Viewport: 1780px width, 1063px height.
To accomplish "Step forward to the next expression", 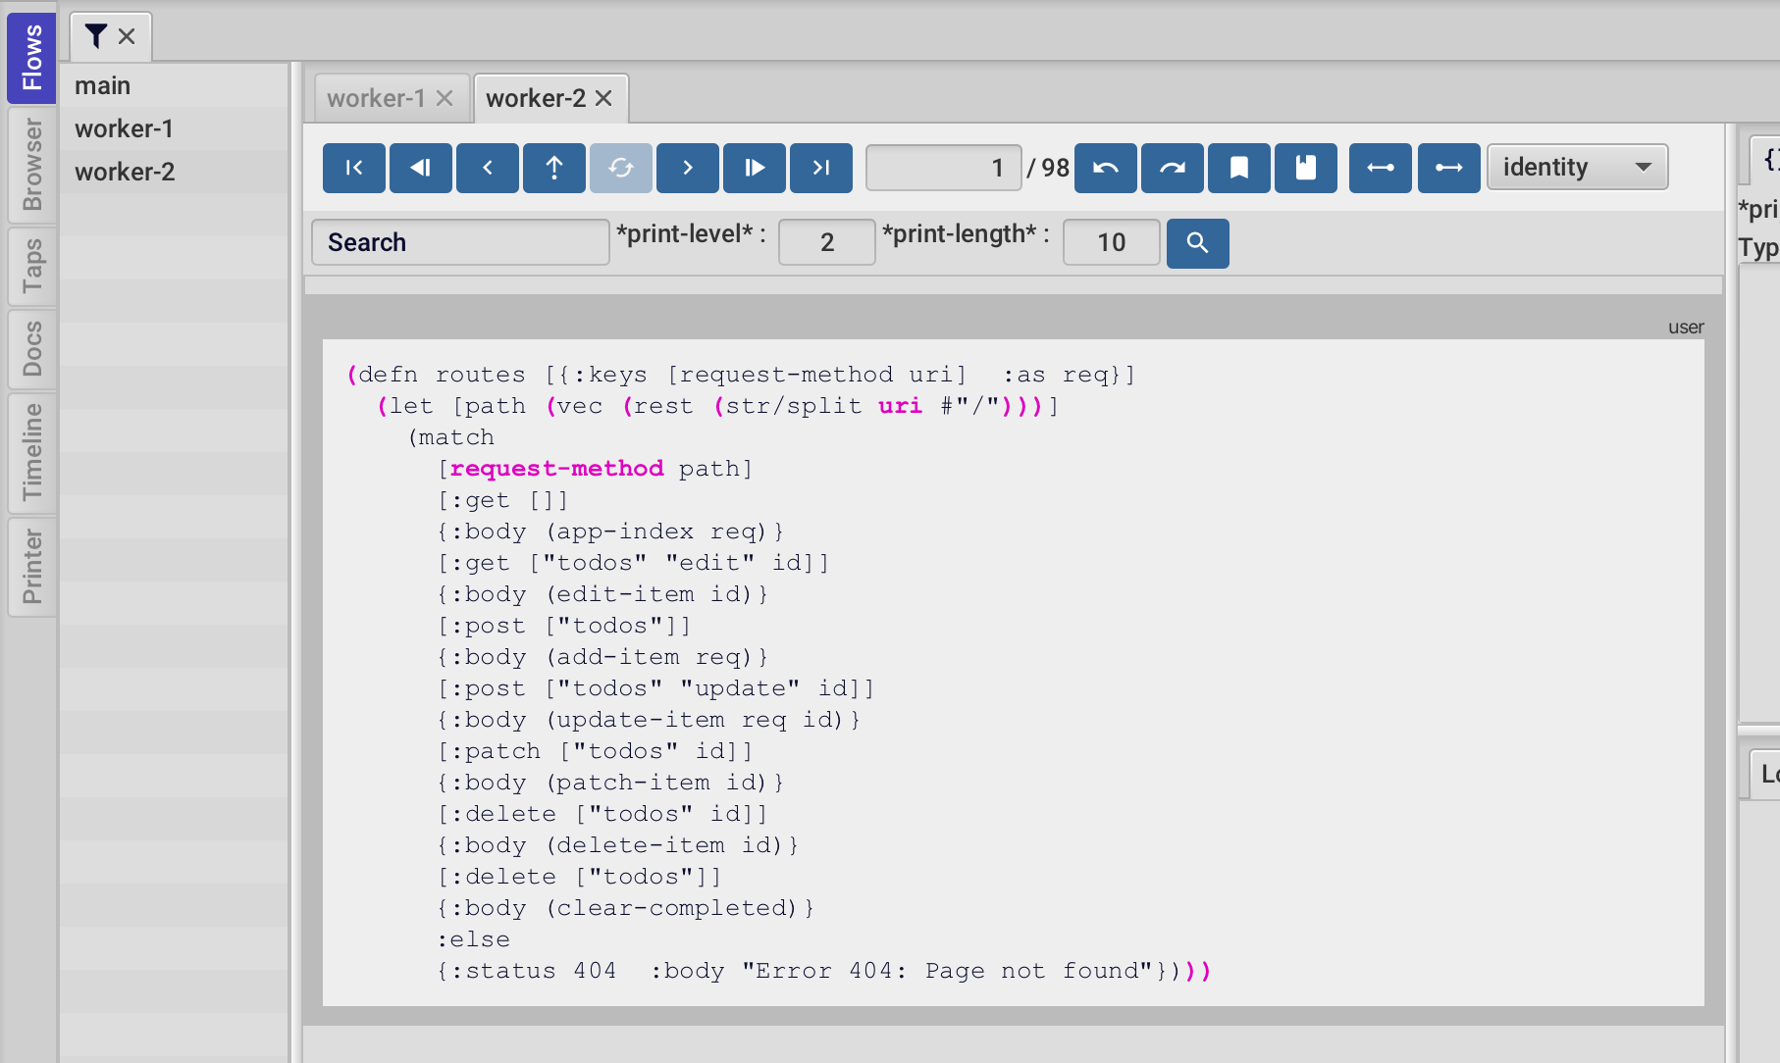I will 687,168.
